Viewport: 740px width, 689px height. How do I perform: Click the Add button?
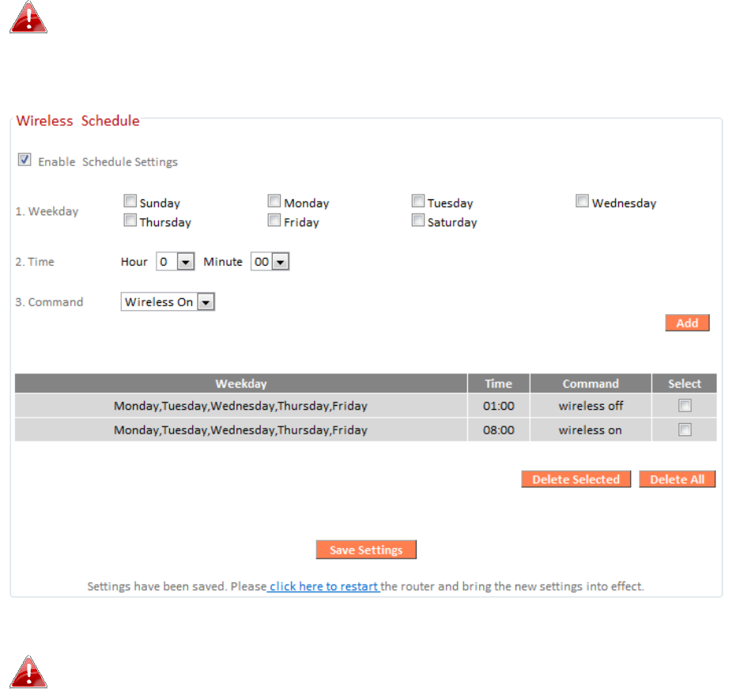pyautogui.click(x=687, y=323)
